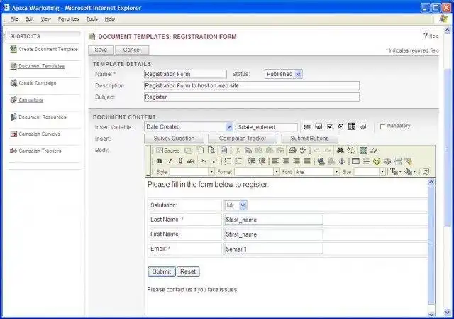
Task: Click the Save button
Action: click(101, 50)
